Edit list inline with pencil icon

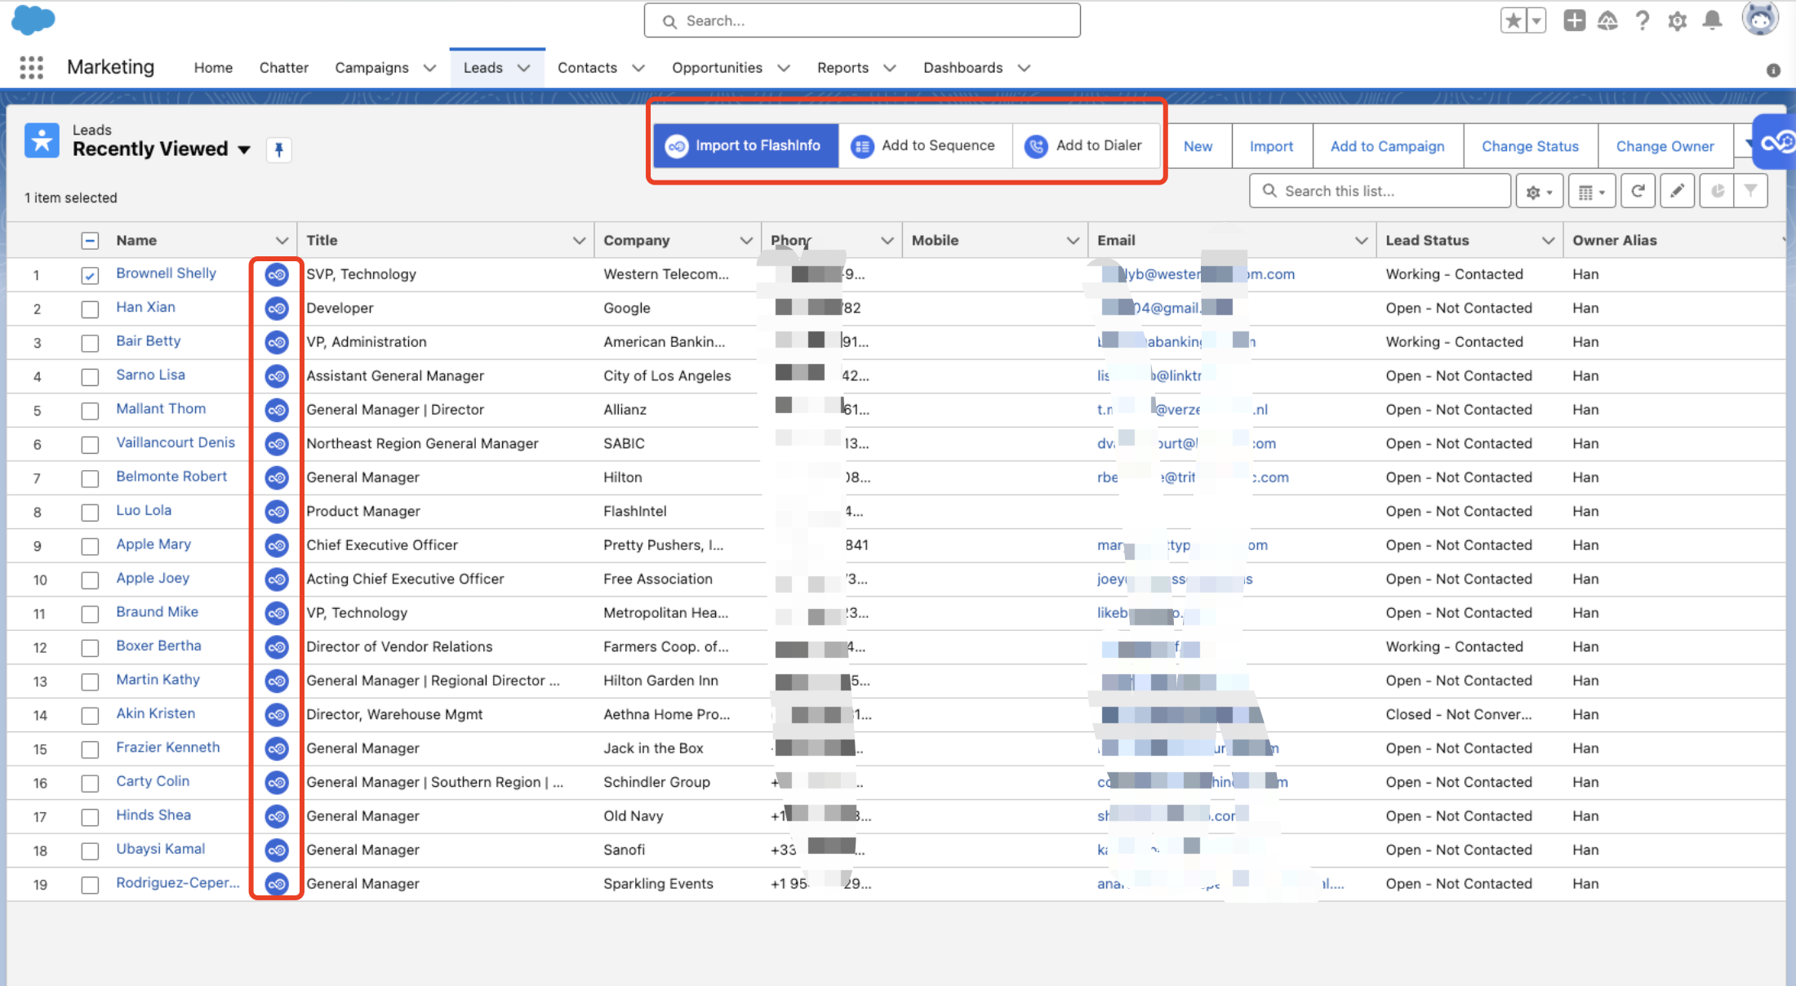(1677, 191)
